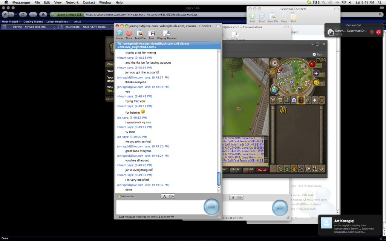Viewport: 386px width, 241px height.
Task: Toggle run mode with the yellow energy orb
Action: (x=316, y=82)
